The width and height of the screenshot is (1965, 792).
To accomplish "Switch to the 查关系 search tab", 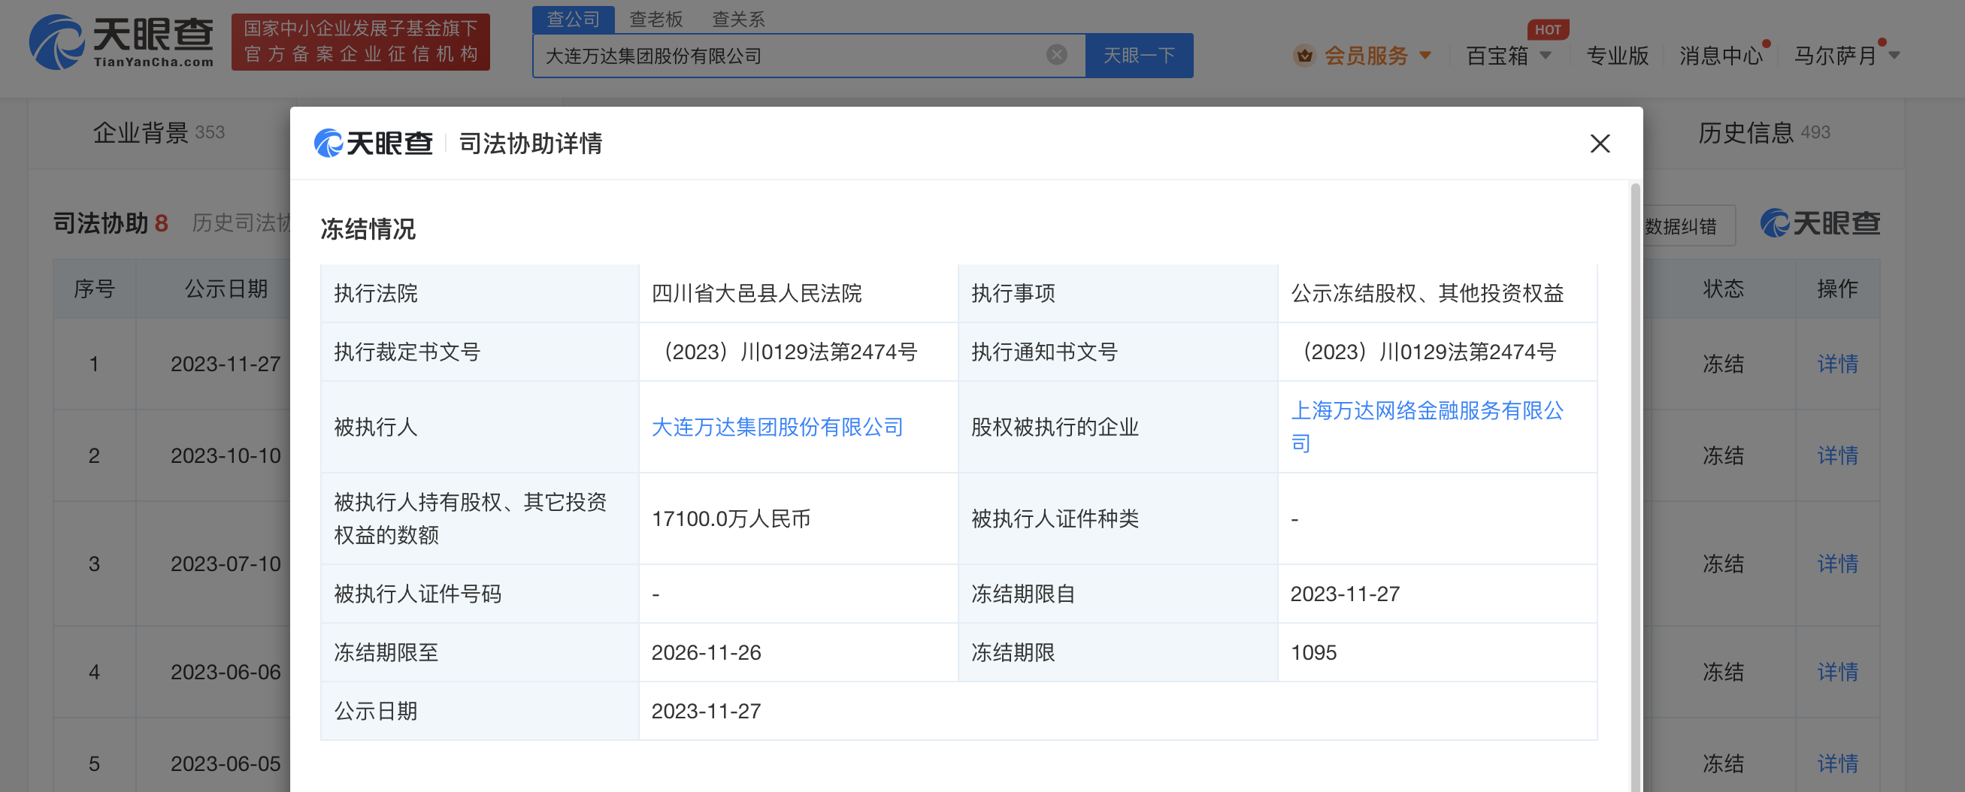I will 737,19.
